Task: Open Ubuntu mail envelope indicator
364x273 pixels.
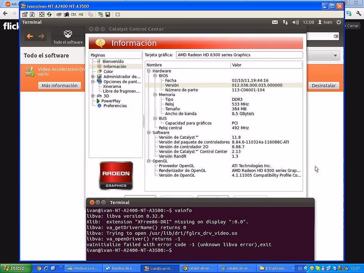Action: pos(275,22)
